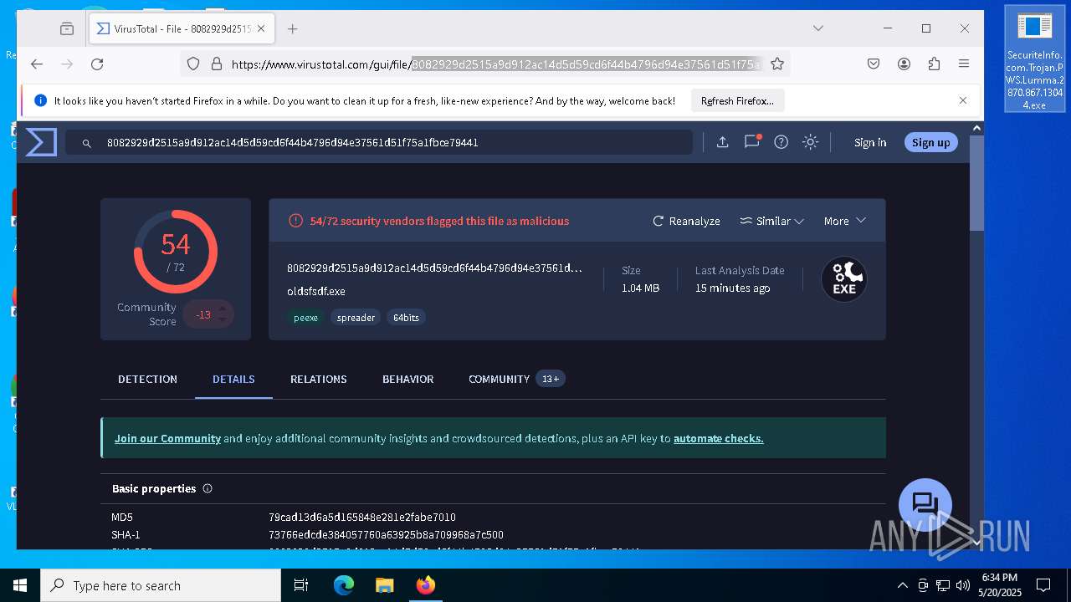Click the Refresh Firefox button
Viewport: 1071px width, 602px height.
click(737, 100)
